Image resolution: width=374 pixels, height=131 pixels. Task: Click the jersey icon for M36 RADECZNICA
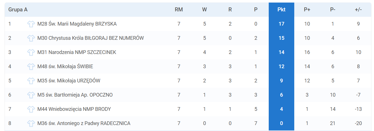click(31, 123)
